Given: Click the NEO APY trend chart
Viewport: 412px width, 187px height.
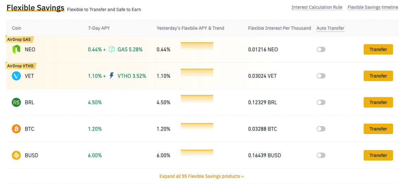Looking at the screenshot, I should [197, 46].
